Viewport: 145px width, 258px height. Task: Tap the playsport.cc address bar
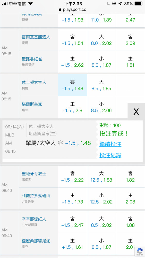pyautogui.click(x=72, y=10)
